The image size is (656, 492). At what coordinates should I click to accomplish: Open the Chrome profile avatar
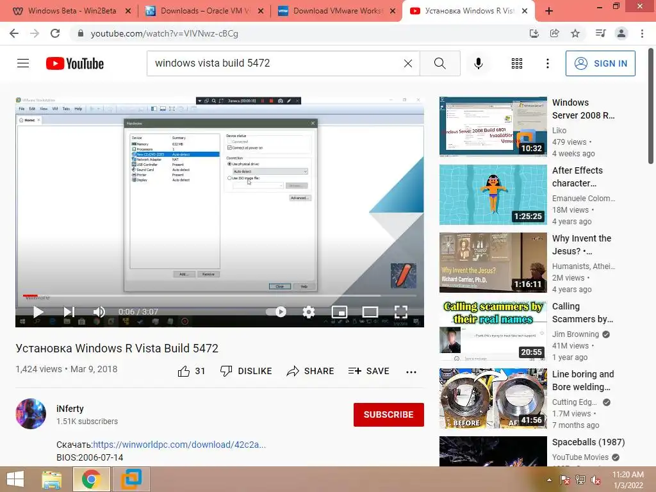[x=621, y=33]
